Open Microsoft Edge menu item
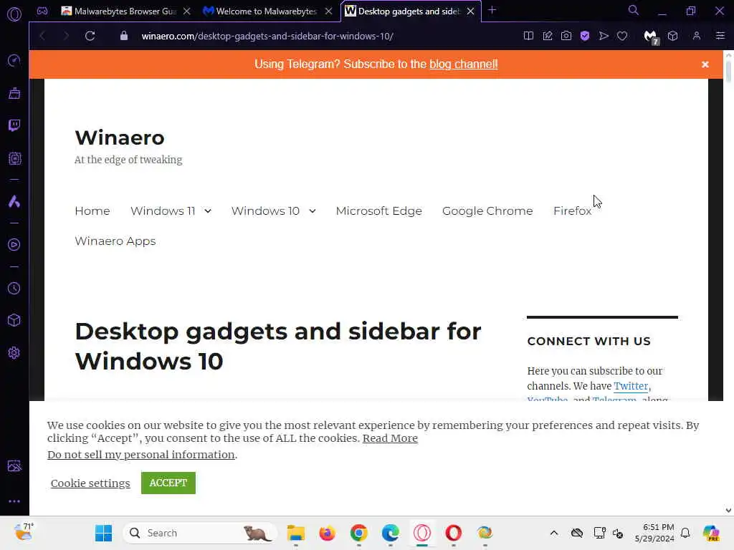This screenshot has width=734, height=550. (x=378, y=211)
